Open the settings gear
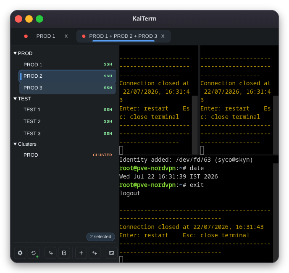 click(x=20, y=253)
